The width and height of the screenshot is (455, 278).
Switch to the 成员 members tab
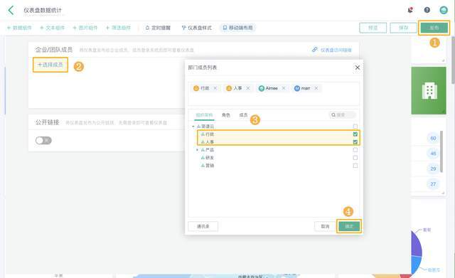(x=243, y=115)
